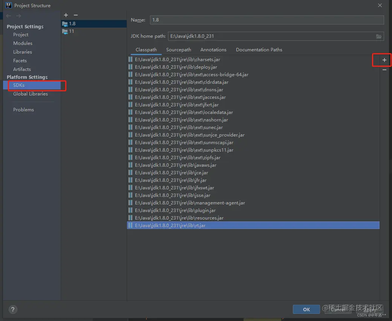Select the jsse.jar entry
This screenshot has height=321, width=392.
pos(253,195)
